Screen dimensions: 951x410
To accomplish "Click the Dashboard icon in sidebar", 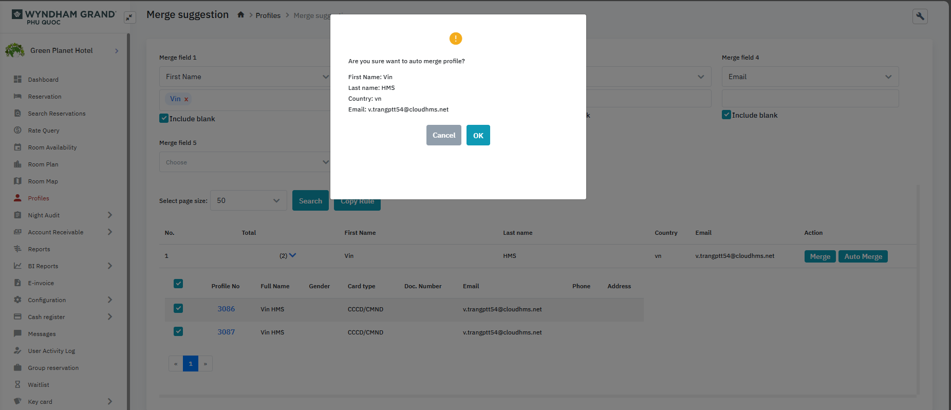I will click(x=17, y=79).
